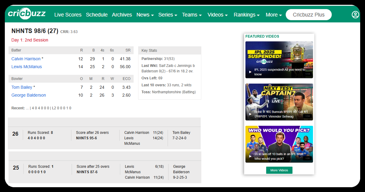Image resolution: width=365 pixels, height=192 pixels.
Task: Open Tom Bailey's bowler profile
Action: tap(22, 87)
